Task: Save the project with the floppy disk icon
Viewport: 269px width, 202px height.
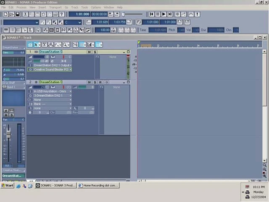Action: 18,14
